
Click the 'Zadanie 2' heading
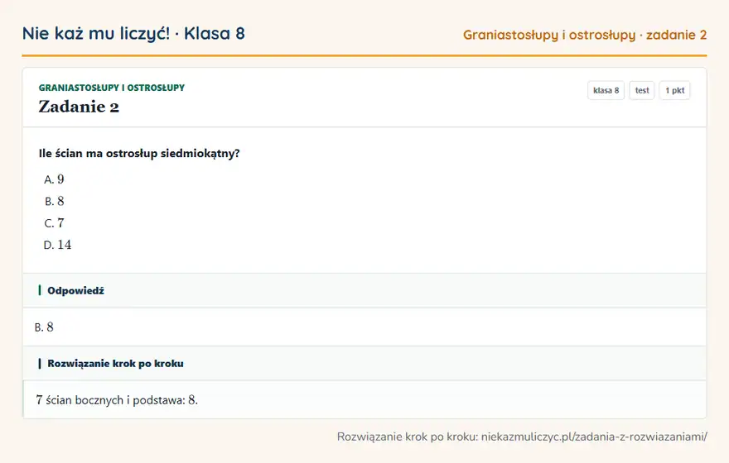pyautogui.click(x=79, y=107)
